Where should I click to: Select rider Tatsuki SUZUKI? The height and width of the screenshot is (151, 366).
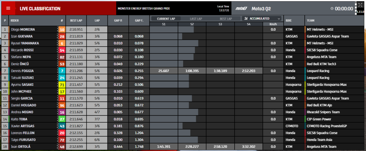pyautogui.click(x=22, y=78)
